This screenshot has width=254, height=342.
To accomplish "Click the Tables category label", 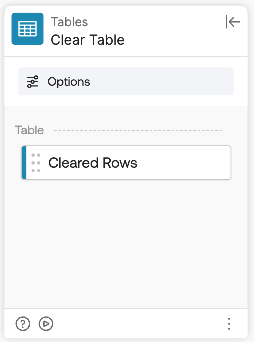I will (69, 22).
